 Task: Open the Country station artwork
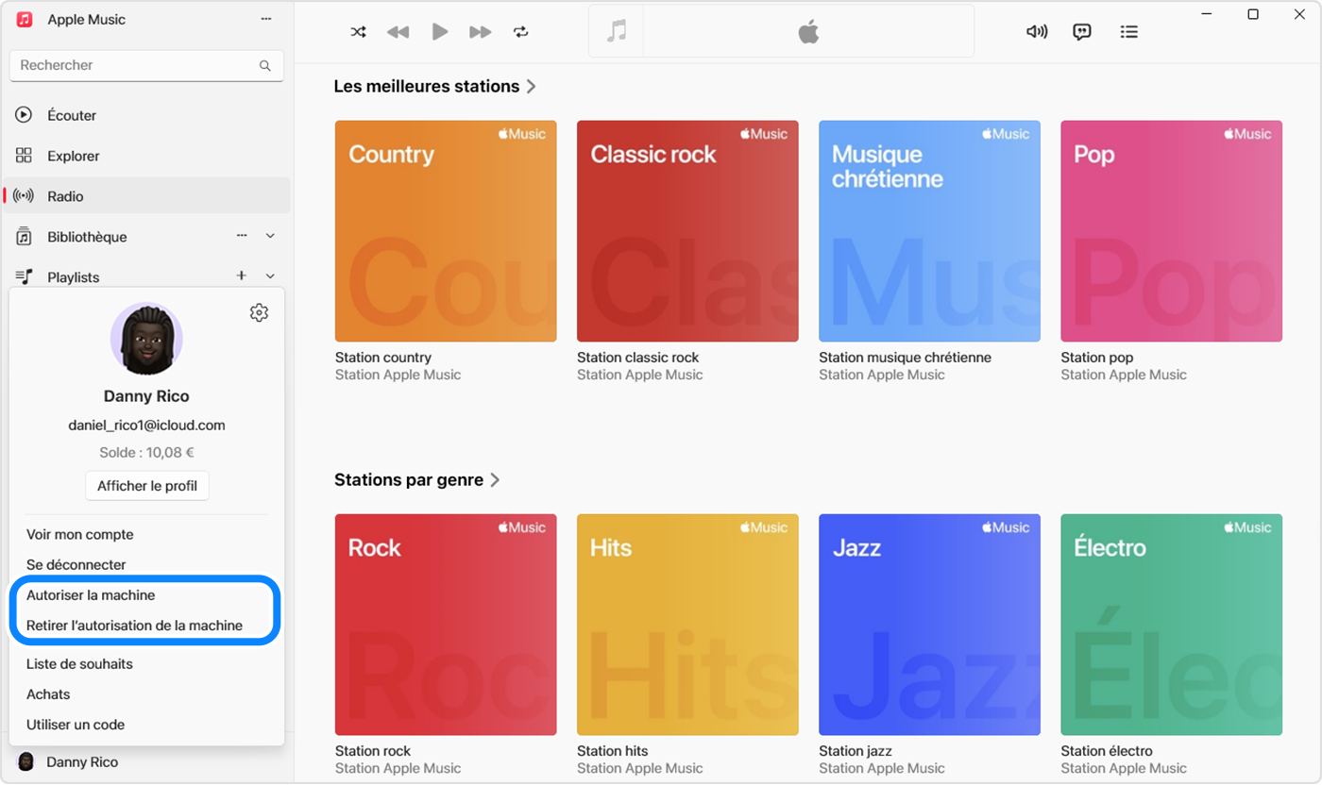(446, 231)
